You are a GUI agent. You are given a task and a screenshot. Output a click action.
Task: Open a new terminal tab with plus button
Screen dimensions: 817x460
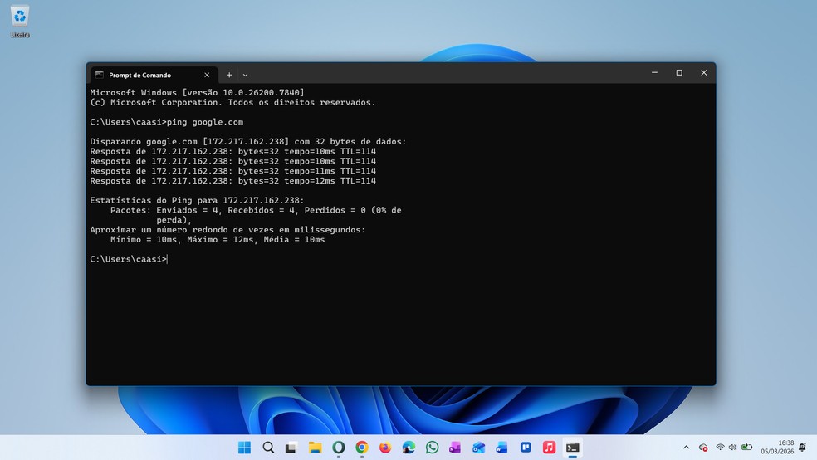point(228,75)
